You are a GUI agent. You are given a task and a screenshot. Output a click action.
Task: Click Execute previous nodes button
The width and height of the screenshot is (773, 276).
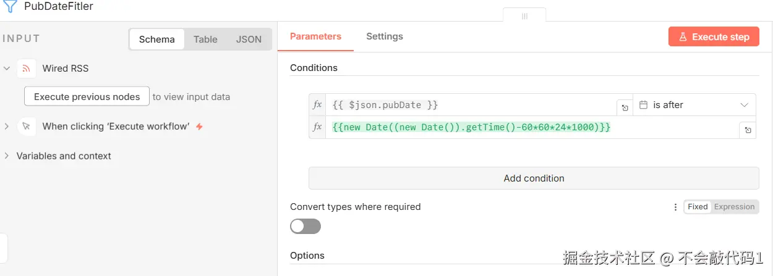pos(87,96)
